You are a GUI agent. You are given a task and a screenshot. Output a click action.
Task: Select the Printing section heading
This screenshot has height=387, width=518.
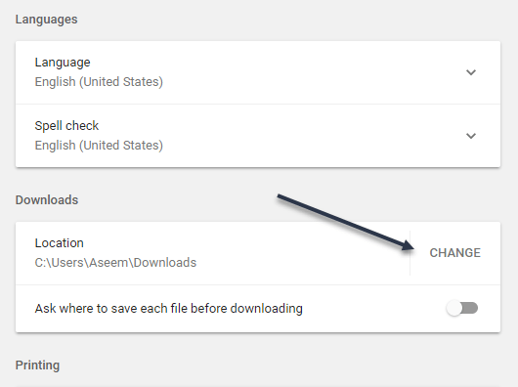[37, 365]
